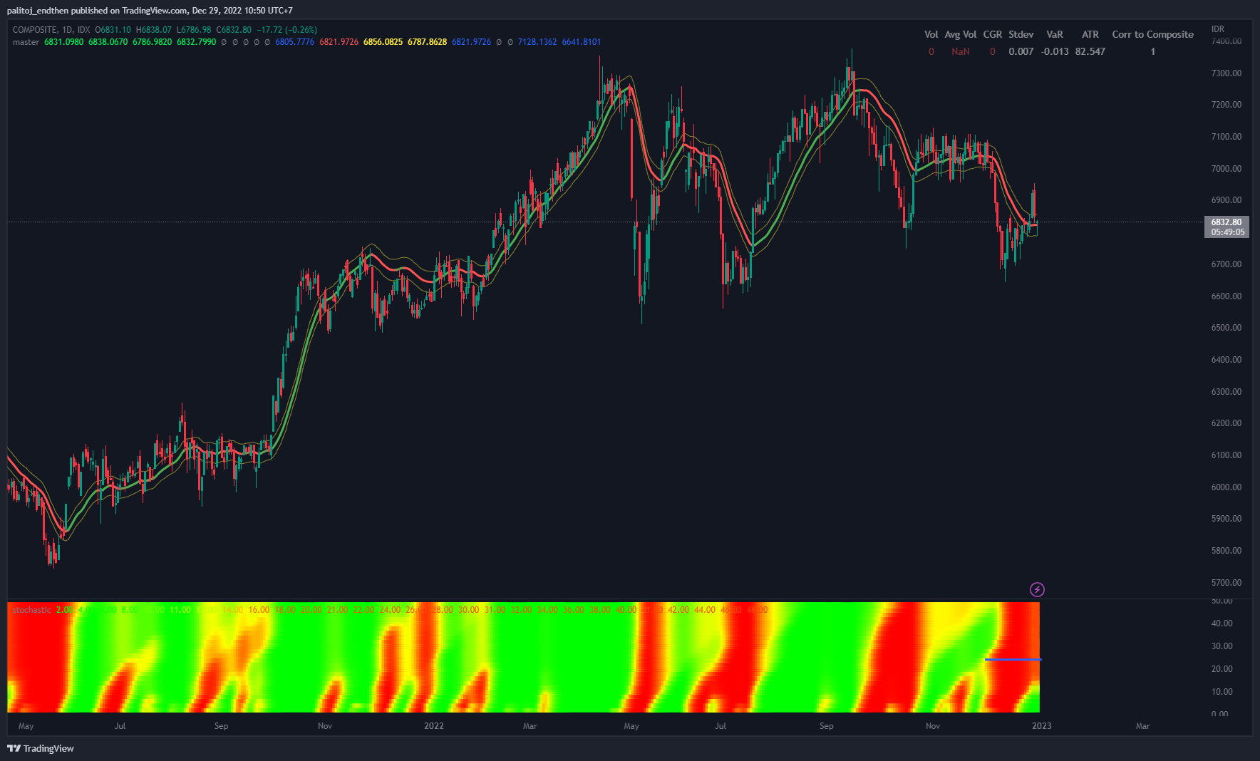The height and width of the screenshot is (761, 1260).
Task: Select the 'master' indicator label
Action: coord(26,42)
